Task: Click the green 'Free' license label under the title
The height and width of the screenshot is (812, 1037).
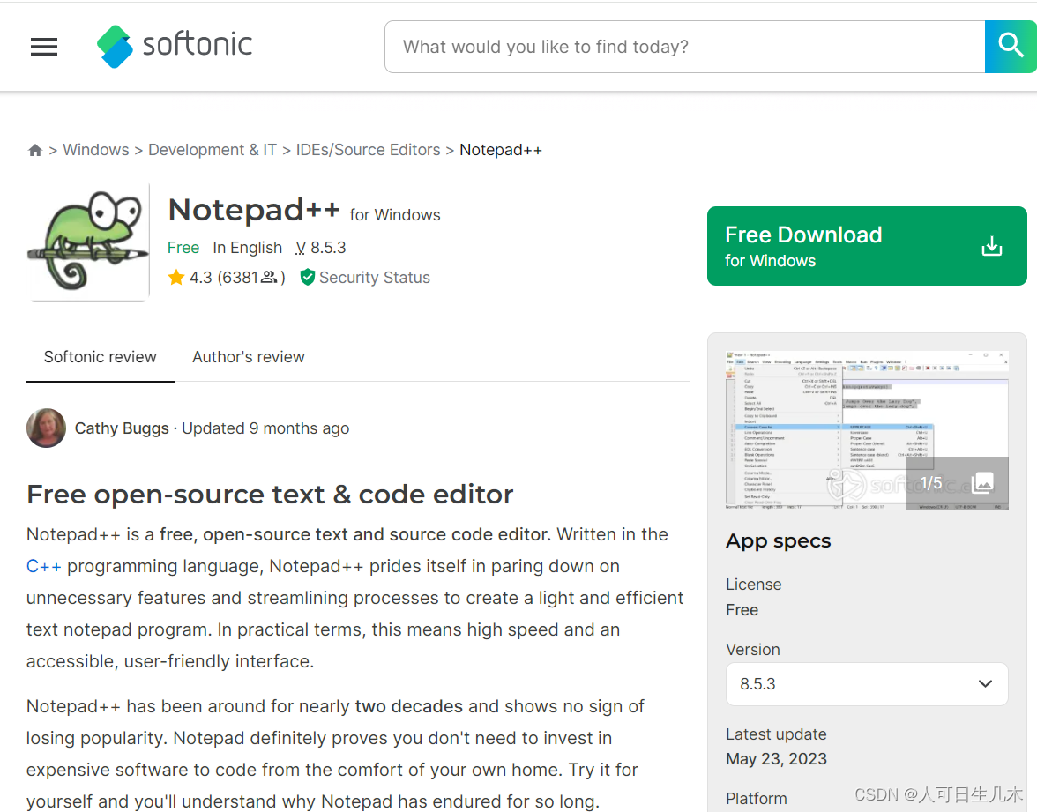Action: point(183,248)
